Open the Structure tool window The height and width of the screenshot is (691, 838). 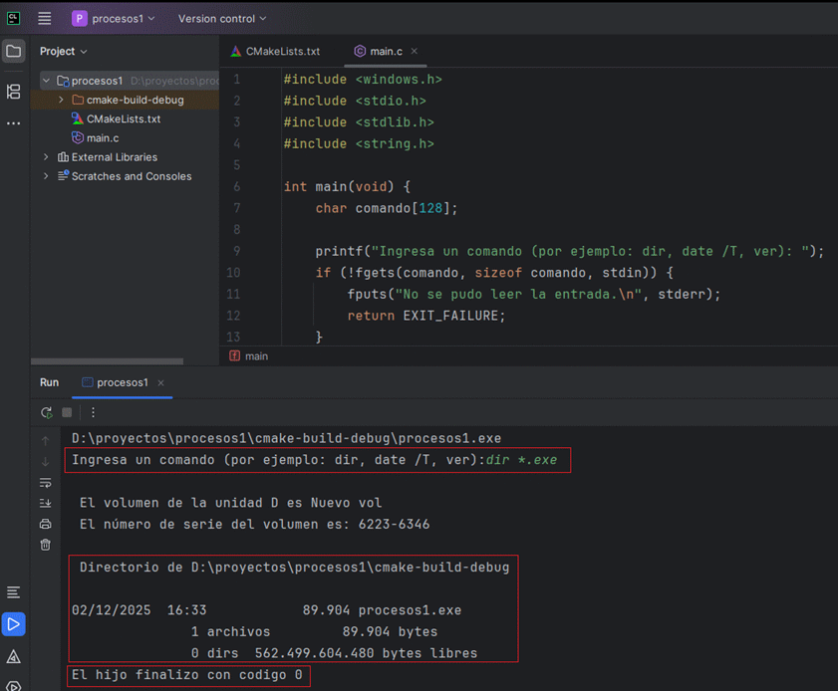coord(13,92)
